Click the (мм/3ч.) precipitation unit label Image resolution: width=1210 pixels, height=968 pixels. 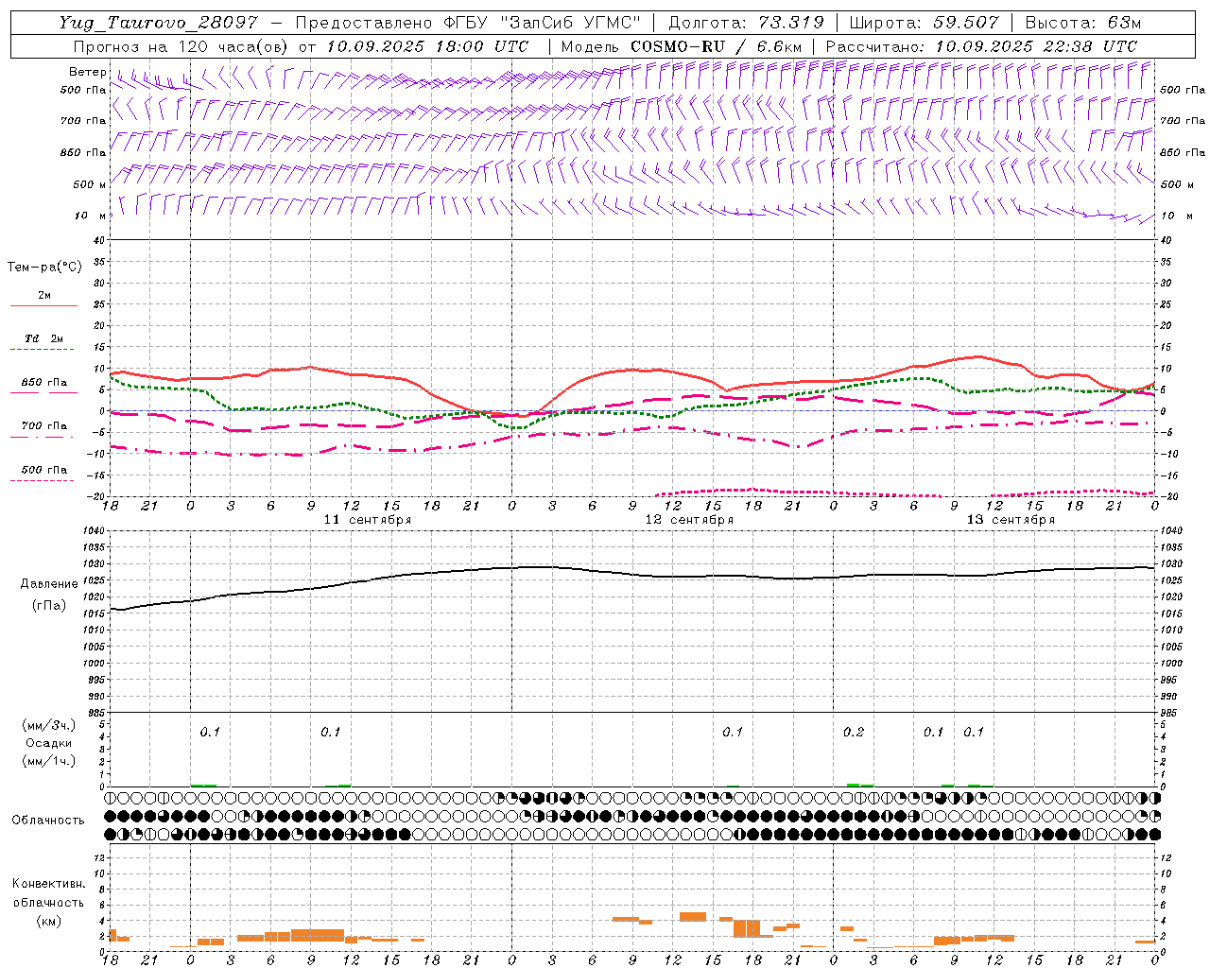49,725
